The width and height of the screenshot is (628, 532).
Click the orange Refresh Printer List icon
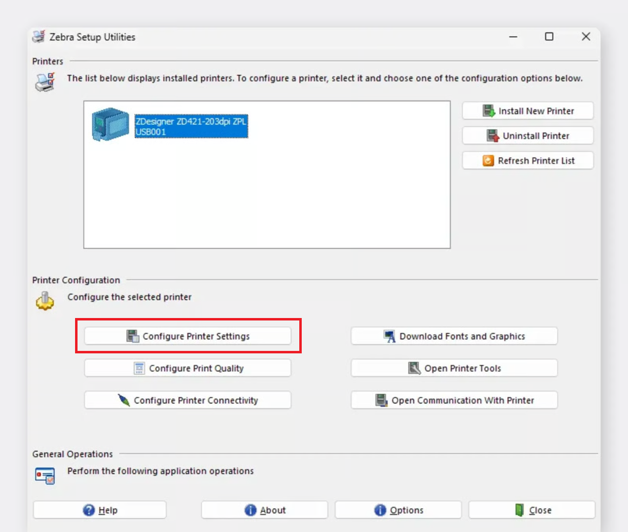[x=488, y=161]
